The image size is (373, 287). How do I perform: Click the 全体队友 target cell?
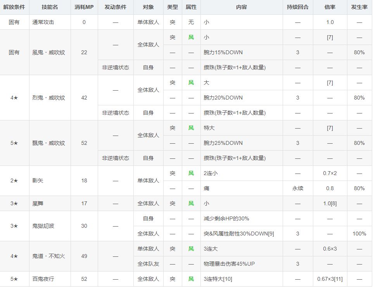point(148,264)
